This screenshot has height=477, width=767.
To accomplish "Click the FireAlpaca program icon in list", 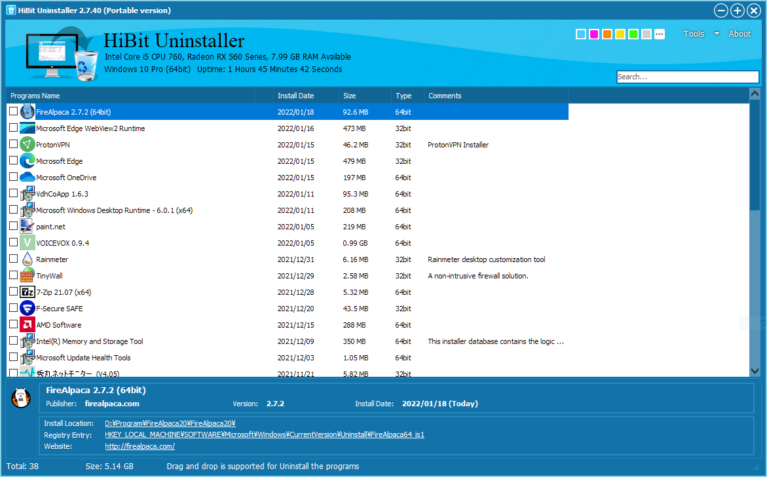I will coord(28,111).
